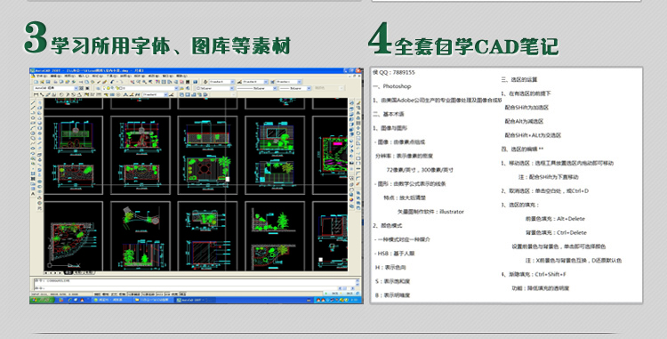Open the ByLayer color control

coord(215,88)
